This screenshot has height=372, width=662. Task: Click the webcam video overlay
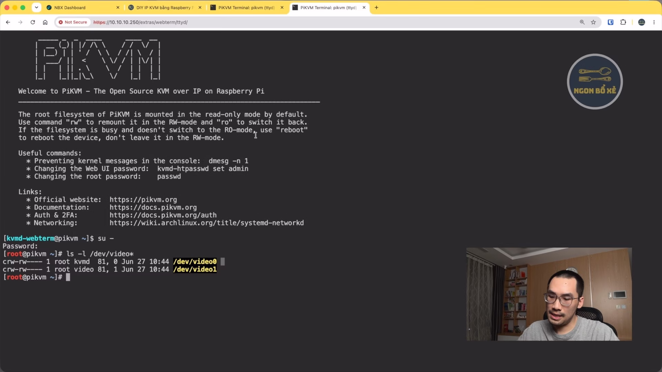tap(549, 294)
